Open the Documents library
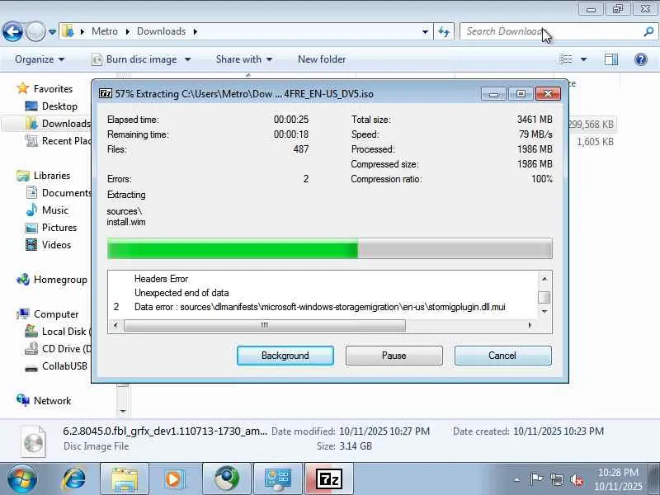The height and width of the screenshot is (495, 660). click(x=59, y=193)
